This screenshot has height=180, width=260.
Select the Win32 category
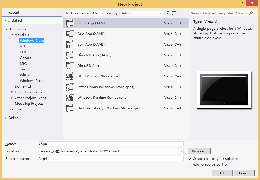coord(25,75)
